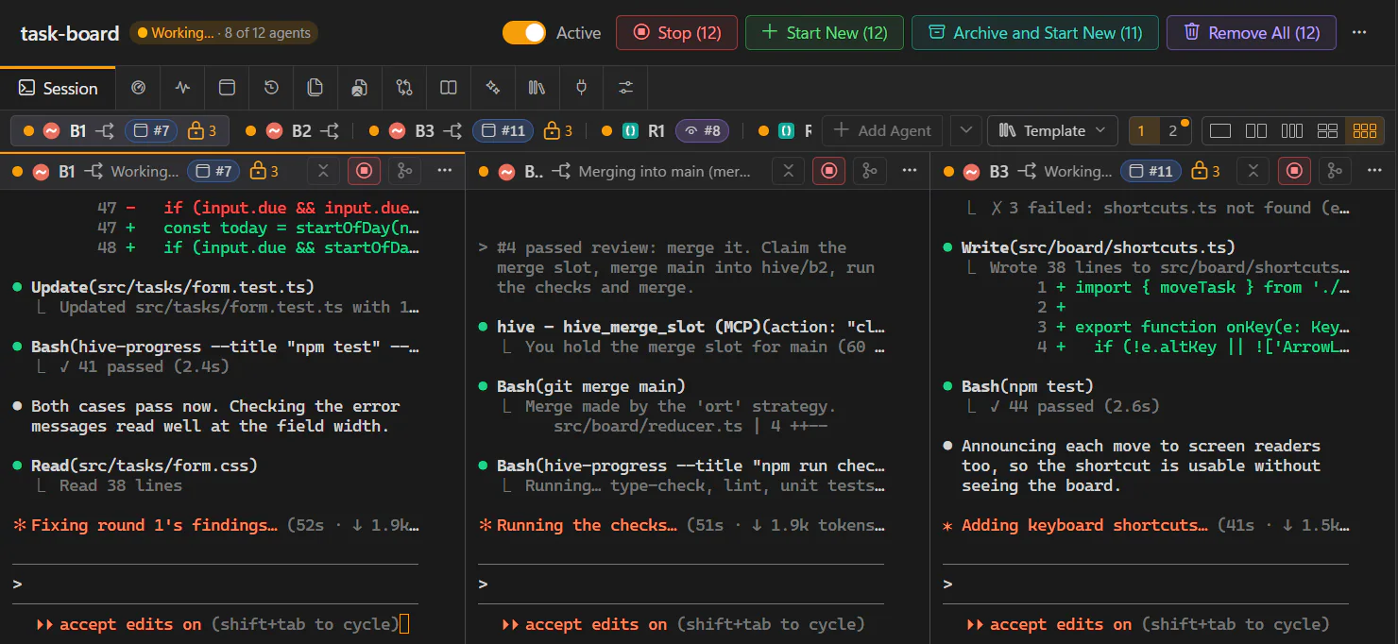Image resolution: width=1398 pixels, height=644 pixels.
Task: Click 'Read(src/tasks/form.css)' line
Action: (145, 466)
